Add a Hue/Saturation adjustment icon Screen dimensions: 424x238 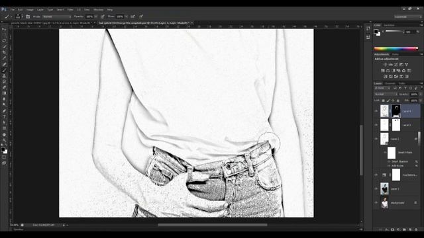point(383,71)
